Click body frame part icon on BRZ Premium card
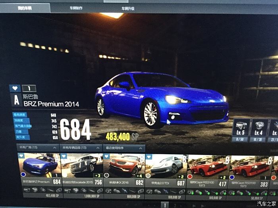278x208 pixels. click(58, 190)
